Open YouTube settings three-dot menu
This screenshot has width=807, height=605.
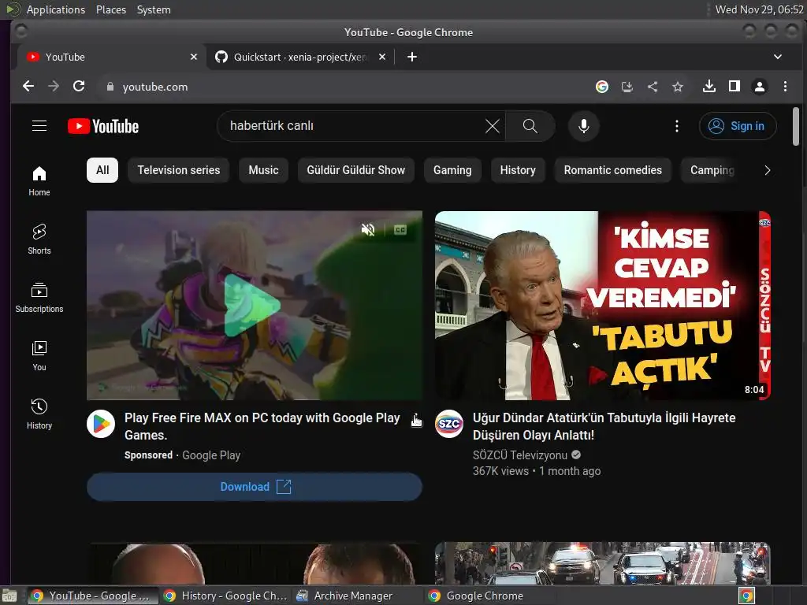[677, 126]
